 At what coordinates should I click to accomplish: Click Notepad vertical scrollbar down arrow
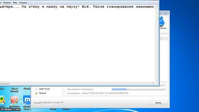pyautogui.click(x=156, y=80)
